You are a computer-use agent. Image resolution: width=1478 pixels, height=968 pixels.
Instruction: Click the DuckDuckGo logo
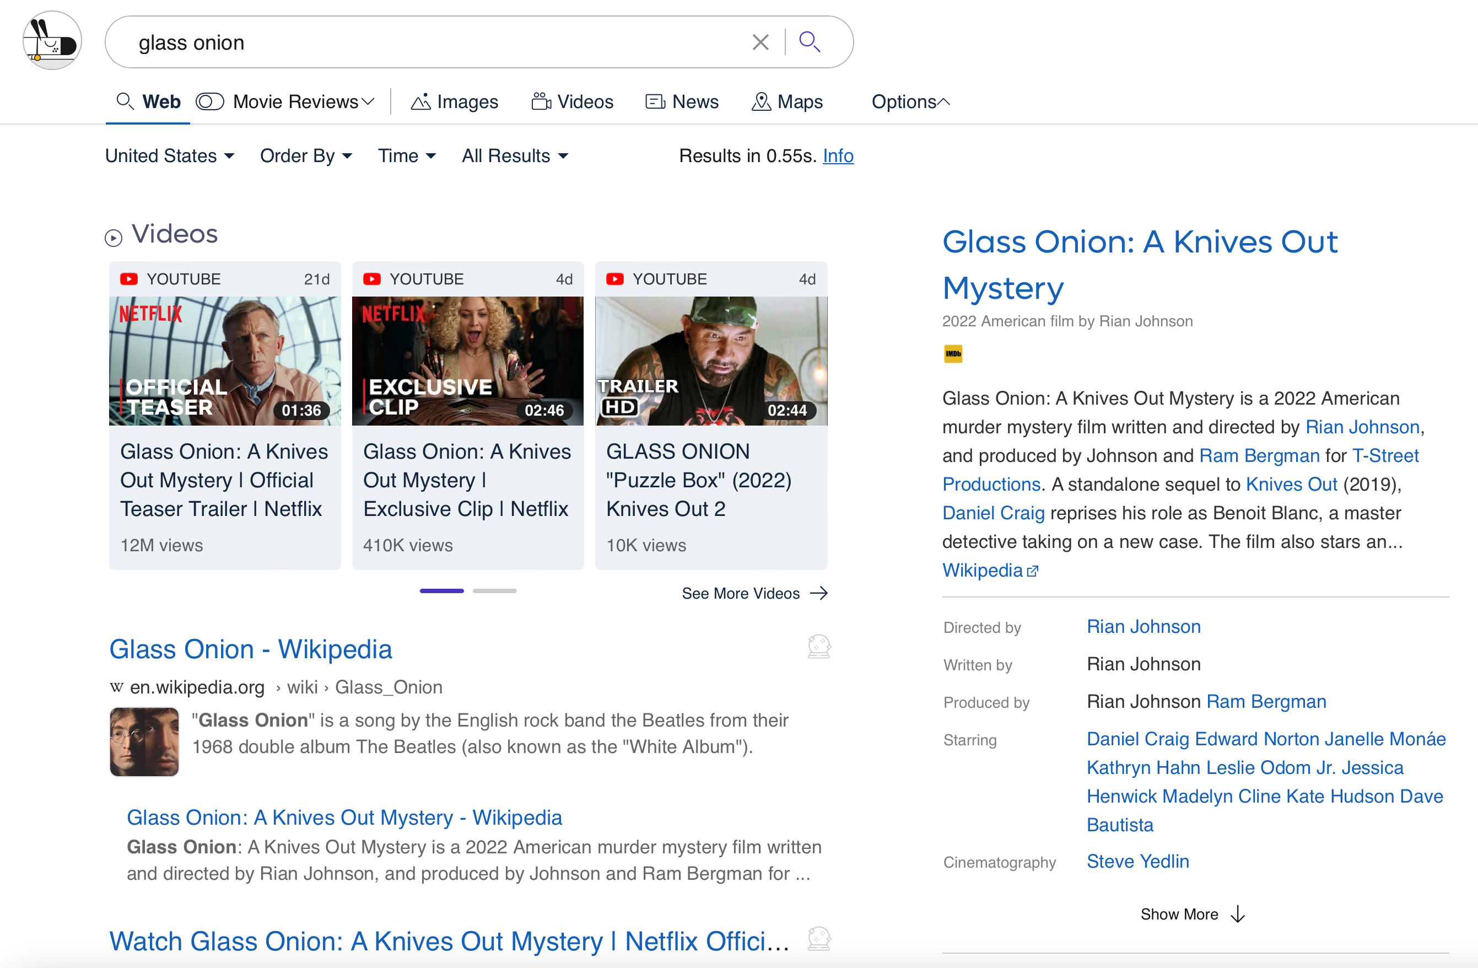[52, 40]
